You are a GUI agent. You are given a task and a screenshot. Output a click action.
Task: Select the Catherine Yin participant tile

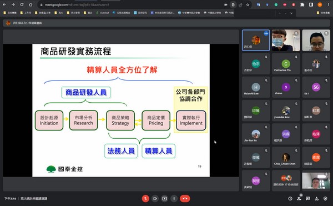click(x=286, y=64)
